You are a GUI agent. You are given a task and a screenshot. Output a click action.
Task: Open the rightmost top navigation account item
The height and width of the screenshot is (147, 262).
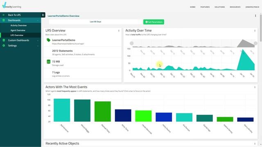click(x=252, y=7)
